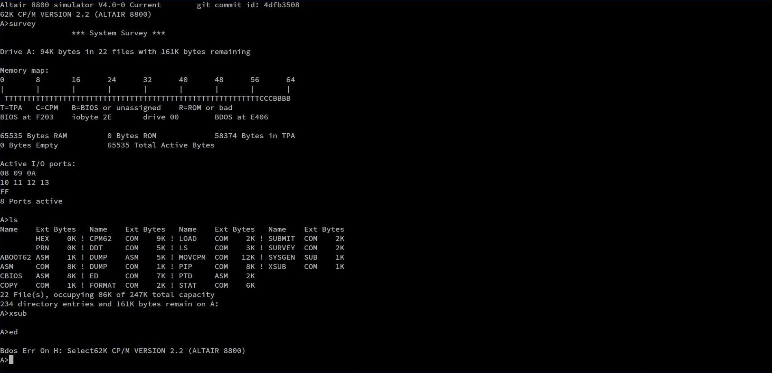This screenshot has width=772, height=373.
Task: Click '58374 Bytes in TPA' text
Action: tap(255, 136)
